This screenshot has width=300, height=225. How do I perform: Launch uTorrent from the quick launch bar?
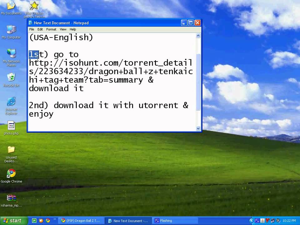click(34, 221)
